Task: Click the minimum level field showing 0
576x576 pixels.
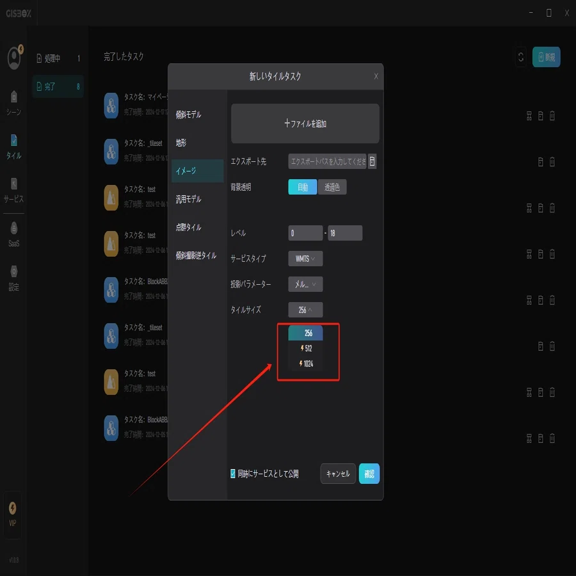Action: coord(305,233)
